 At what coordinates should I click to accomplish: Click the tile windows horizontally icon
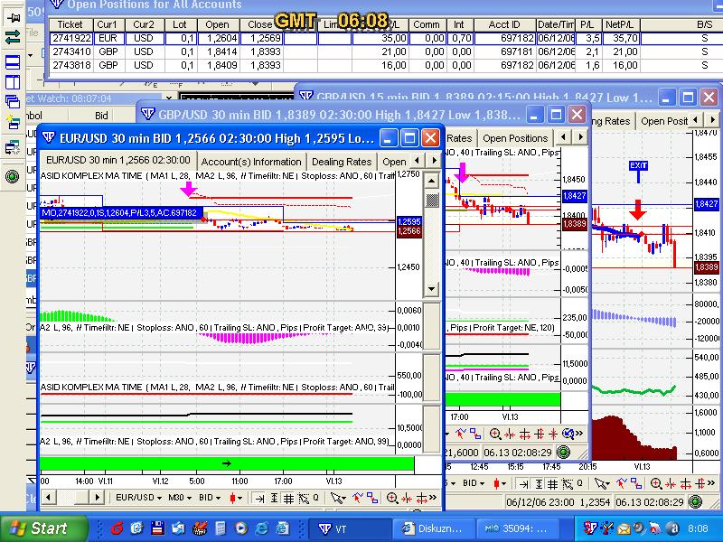coord(13,62)
